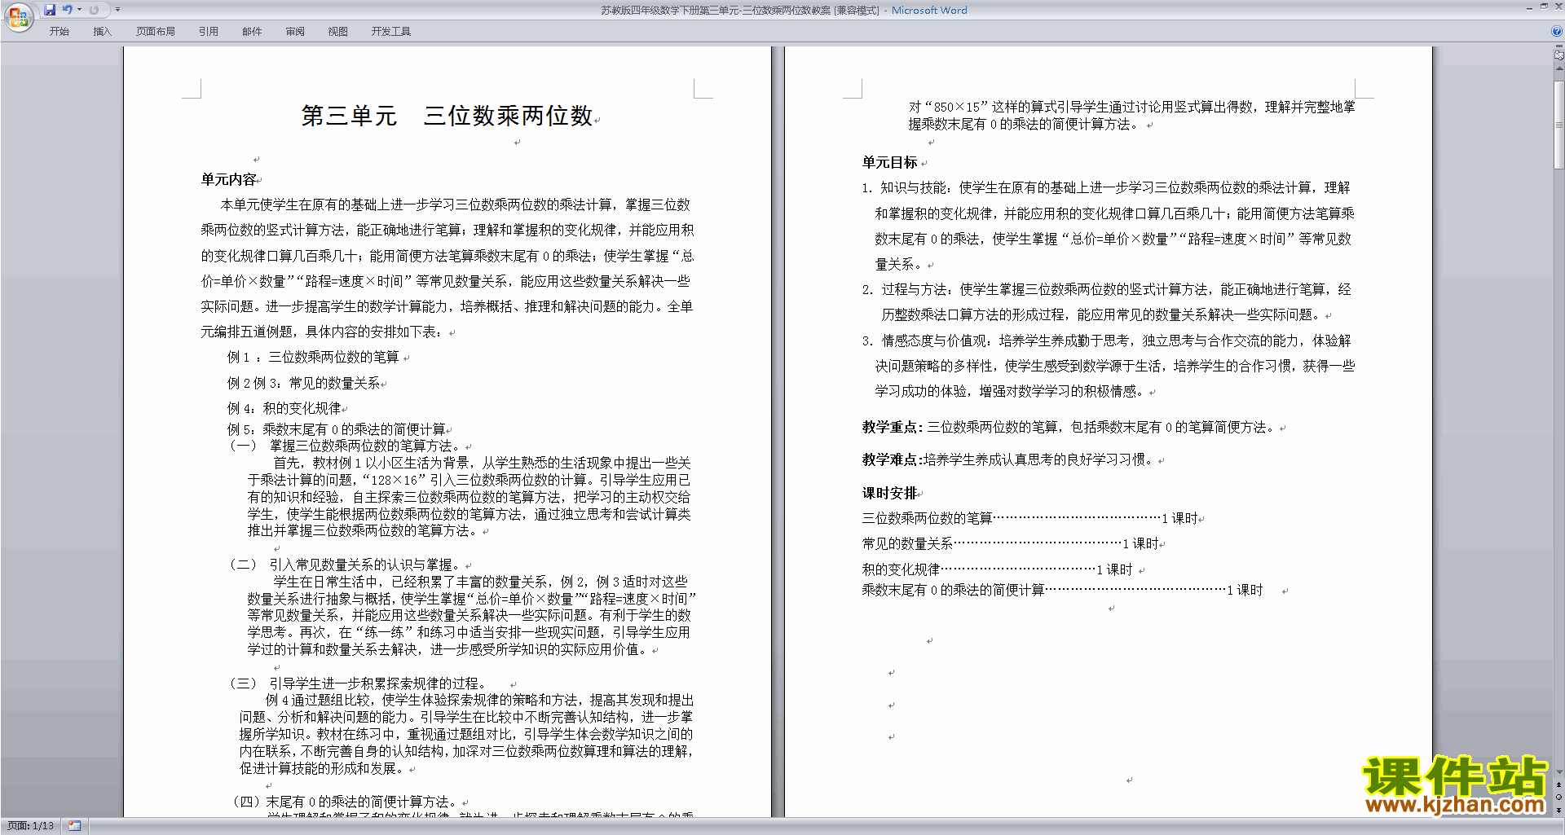Go to next page with double down arrow
Screen dimensions: 1565x835
pos(1559,810)
